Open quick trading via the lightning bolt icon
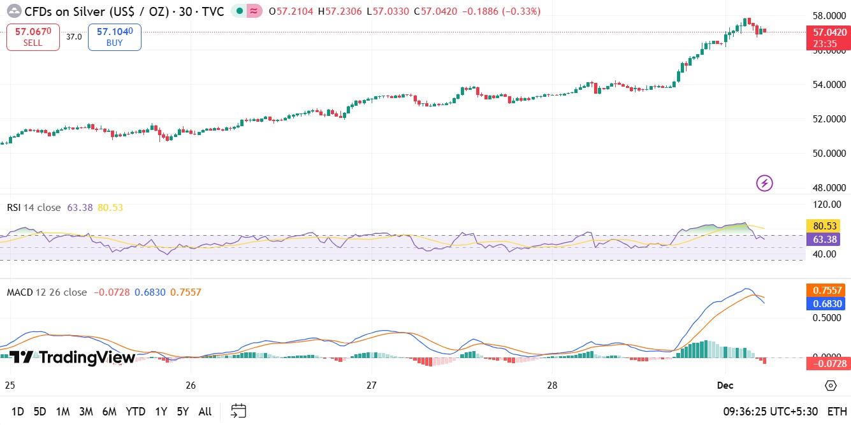The height and width of the screenshot is (425, 851). point(764,183)
